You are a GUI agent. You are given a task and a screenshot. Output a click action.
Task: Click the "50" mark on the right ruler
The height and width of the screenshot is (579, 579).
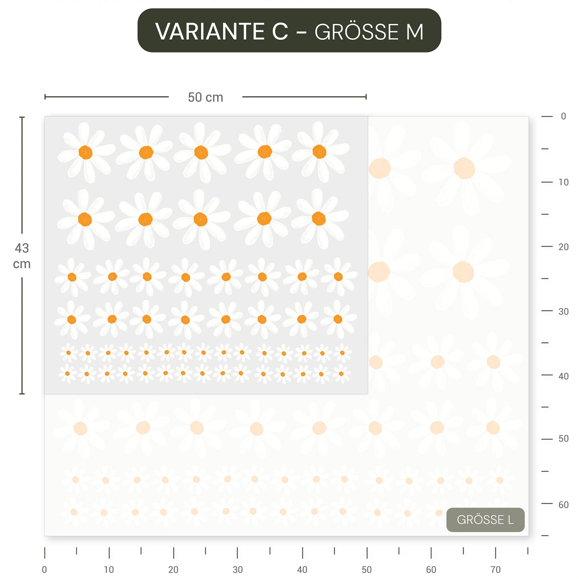click(x=563, y=439)
